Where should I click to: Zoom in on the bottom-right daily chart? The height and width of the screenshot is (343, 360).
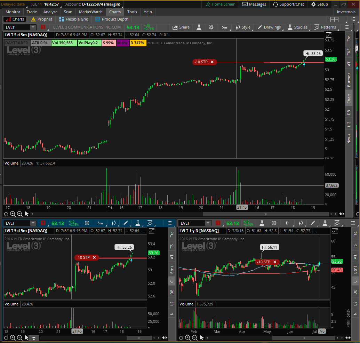point(188,338)
